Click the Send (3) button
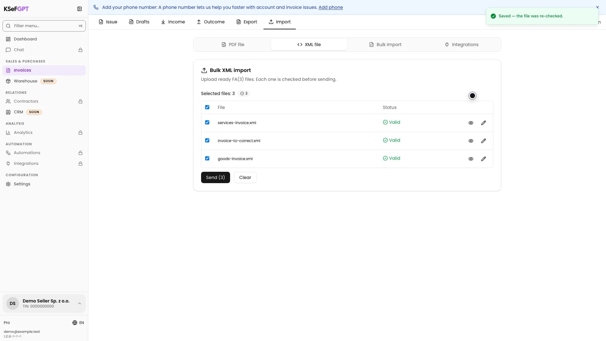606x341 pixels. (x=216, y=177)
